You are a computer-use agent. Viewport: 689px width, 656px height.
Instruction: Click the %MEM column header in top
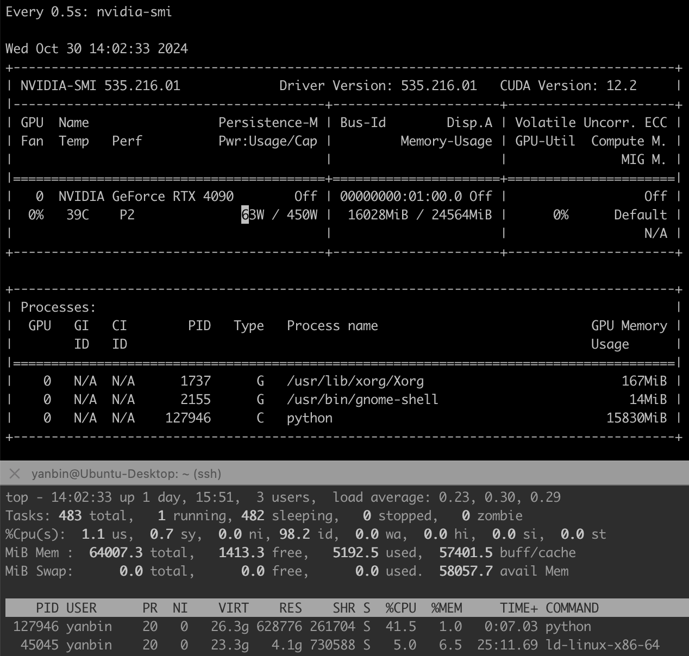click(446, 608)
